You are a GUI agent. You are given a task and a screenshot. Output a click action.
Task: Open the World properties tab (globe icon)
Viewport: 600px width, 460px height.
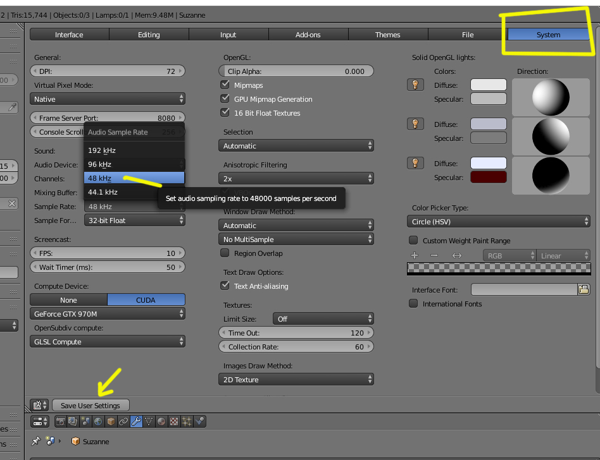tap(98, 421)
